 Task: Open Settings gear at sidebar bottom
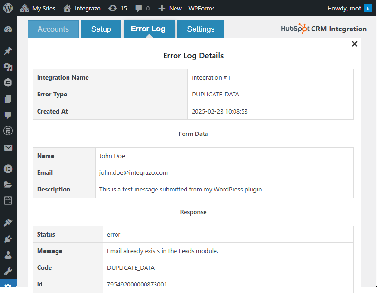coord(8,285)
